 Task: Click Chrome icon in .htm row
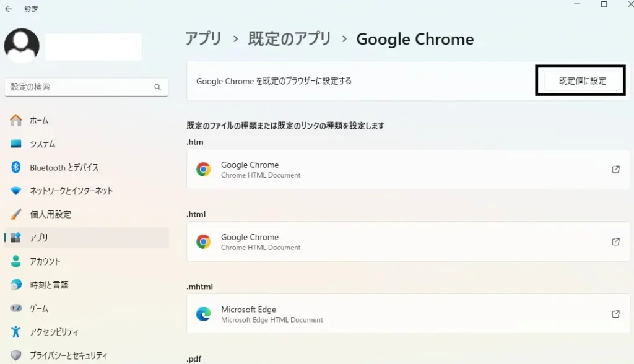203,169
